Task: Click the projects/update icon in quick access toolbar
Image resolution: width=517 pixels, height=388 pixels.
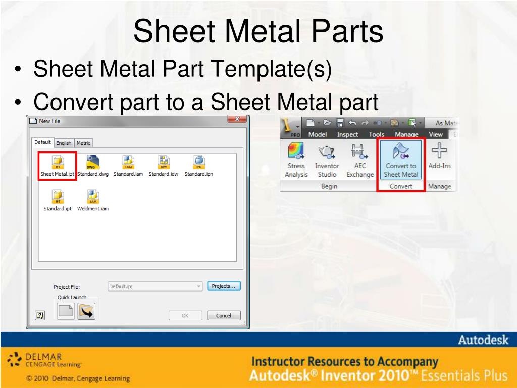Action: coord(394,123)
